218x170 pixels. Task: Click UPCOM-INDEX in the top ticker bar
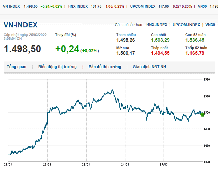click(142, 6)
